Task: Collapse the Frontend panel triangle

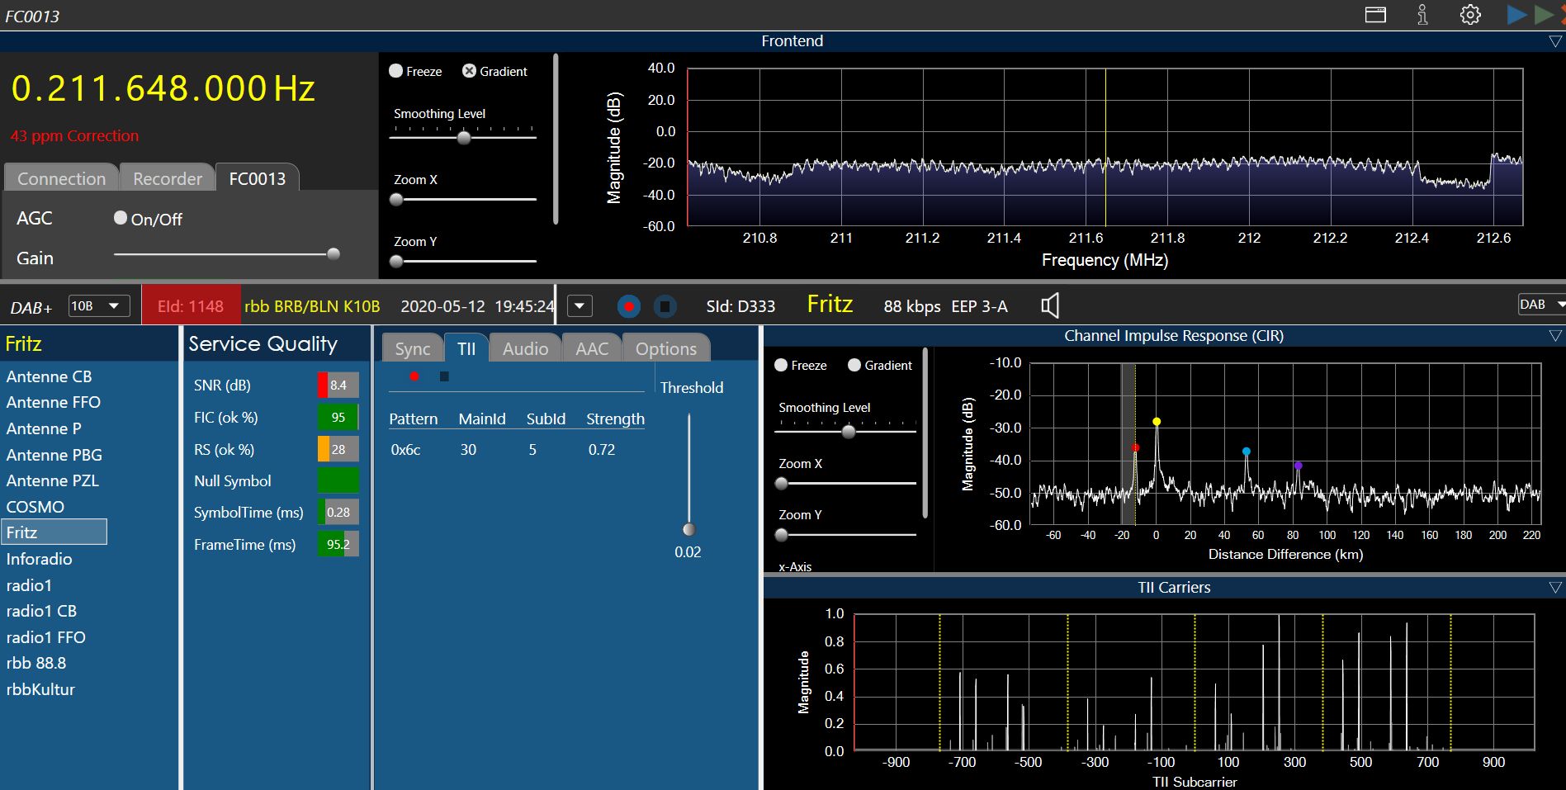Action: [1555, 41]
